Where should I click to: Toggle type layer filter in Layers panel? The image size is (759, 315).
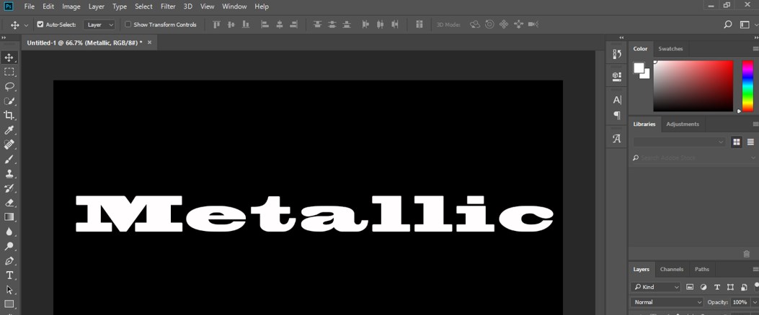pos(717,287)
